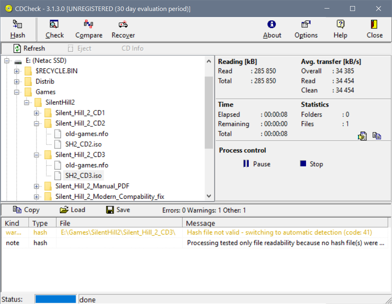This screenshot has width=392, height=304.
Task: Launch the Recover tool
Action: coord(123,29)
